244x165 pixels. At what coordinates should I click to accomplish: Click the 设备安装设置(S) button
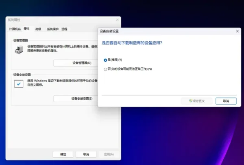(82, 99)
